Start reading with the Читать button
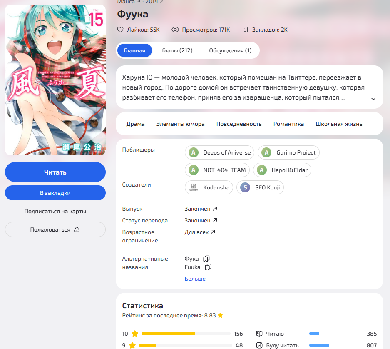 [x=55, y=172]
